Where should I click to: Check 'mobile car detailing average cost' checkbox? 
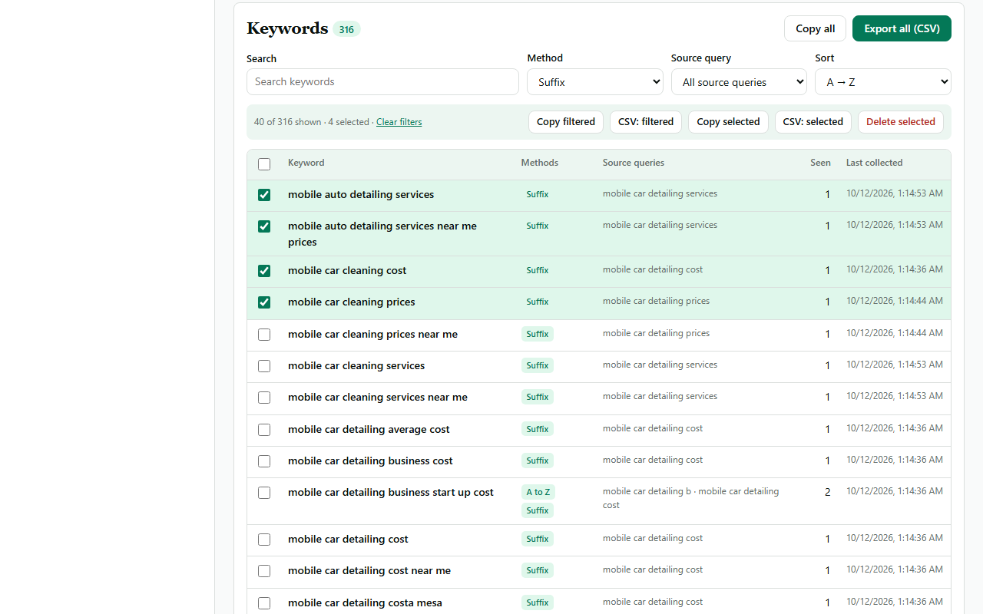coord(264,430)
